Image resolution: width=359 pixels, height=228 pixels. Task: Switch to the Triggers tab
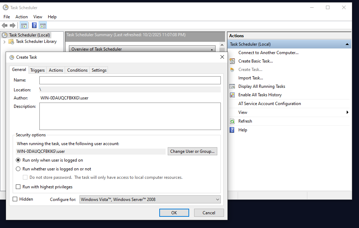[x=37, y=70]
